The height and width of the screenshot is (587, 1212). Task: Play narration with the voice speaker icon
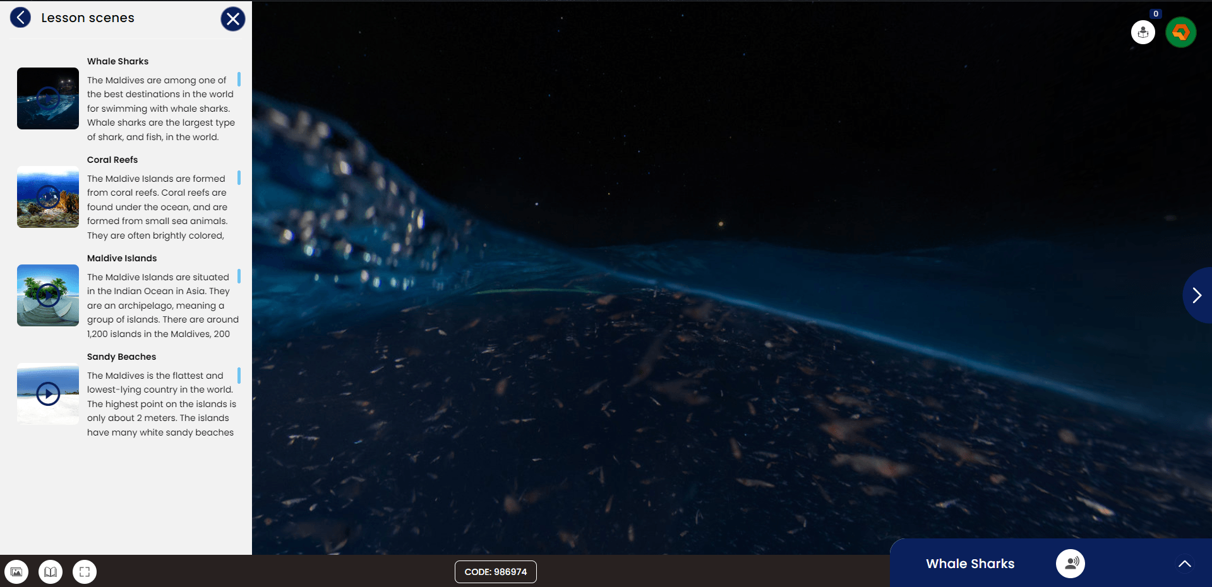pyautogui.click(x=1070, y=563)
